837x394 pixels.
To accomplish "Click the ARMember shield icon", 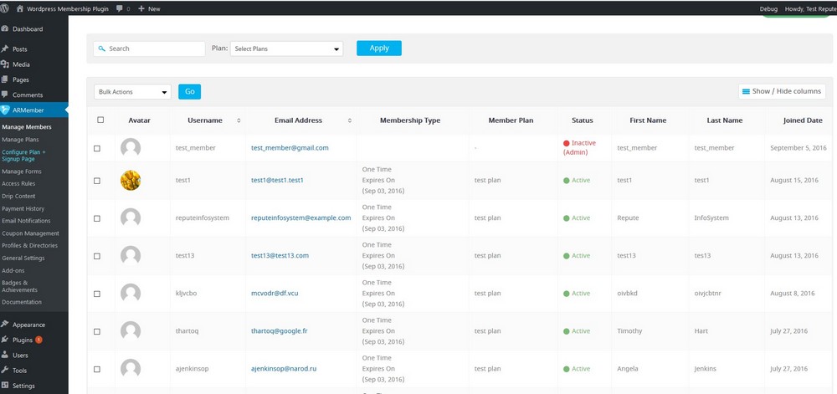I will [5, 110].
